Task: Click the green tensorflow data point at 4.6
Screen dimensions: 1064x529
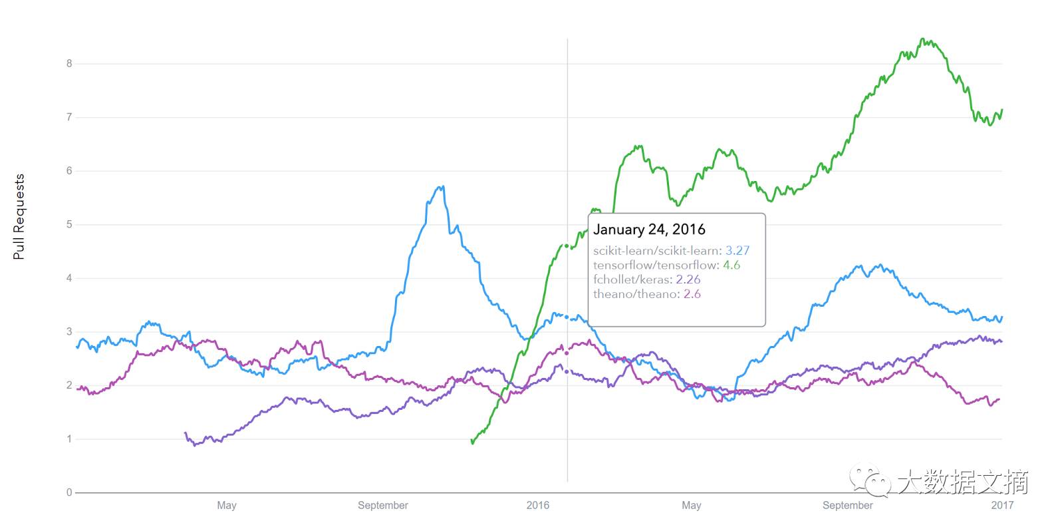Action: 567,246
